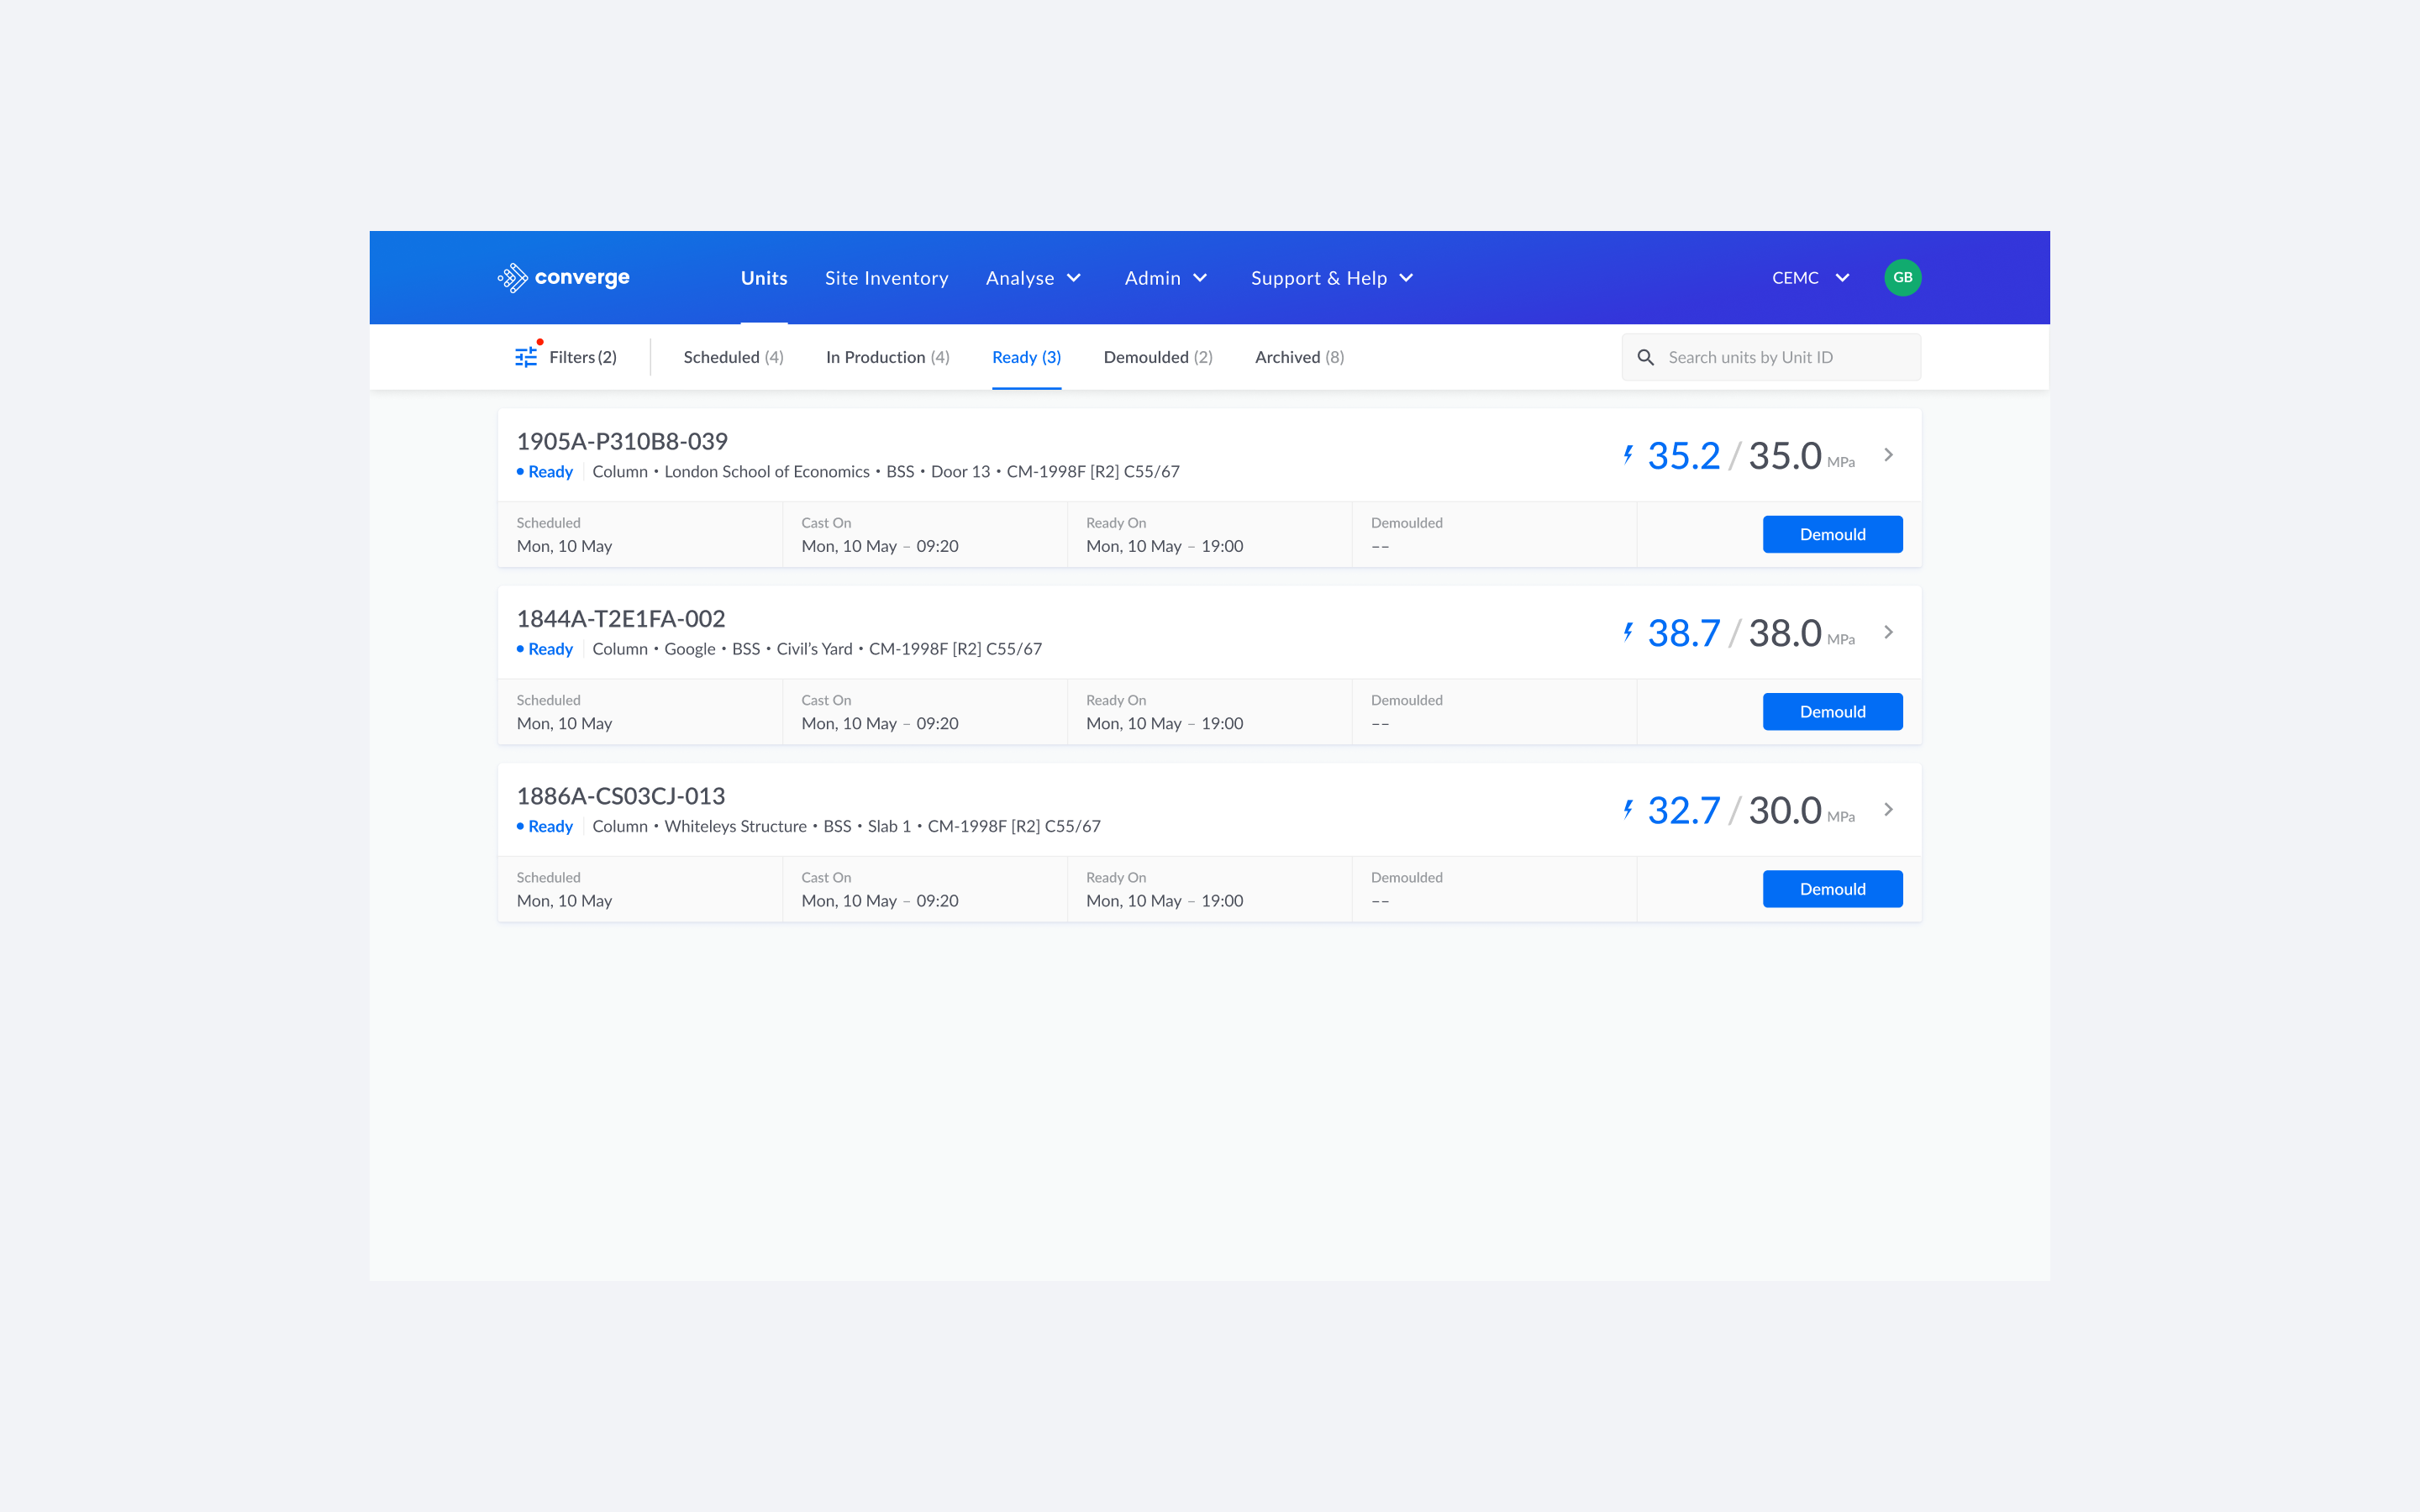This screenshot has height=1512, width=2420.
Task: Open the CEMC organisation dropdown
Action: tap(1810, 278)
